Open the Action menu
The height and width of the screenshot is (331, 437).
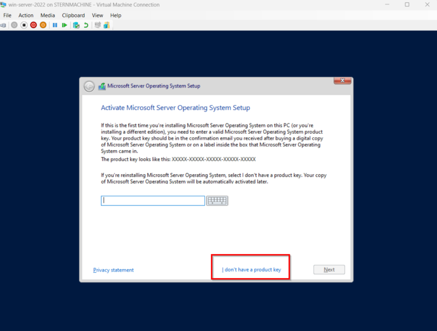click(26, 15)
